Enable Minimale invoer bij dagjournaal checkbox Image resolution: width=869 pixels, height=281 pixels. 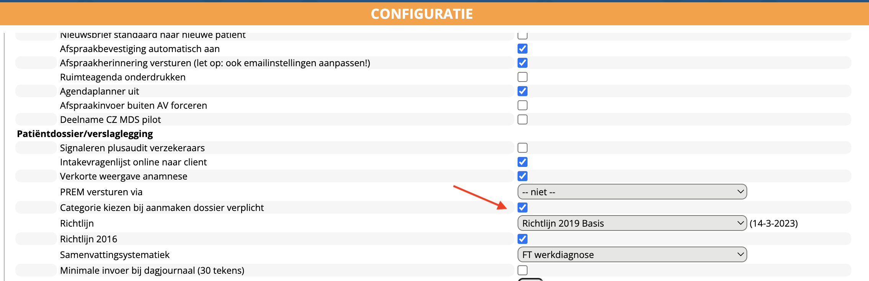point(522,270)
